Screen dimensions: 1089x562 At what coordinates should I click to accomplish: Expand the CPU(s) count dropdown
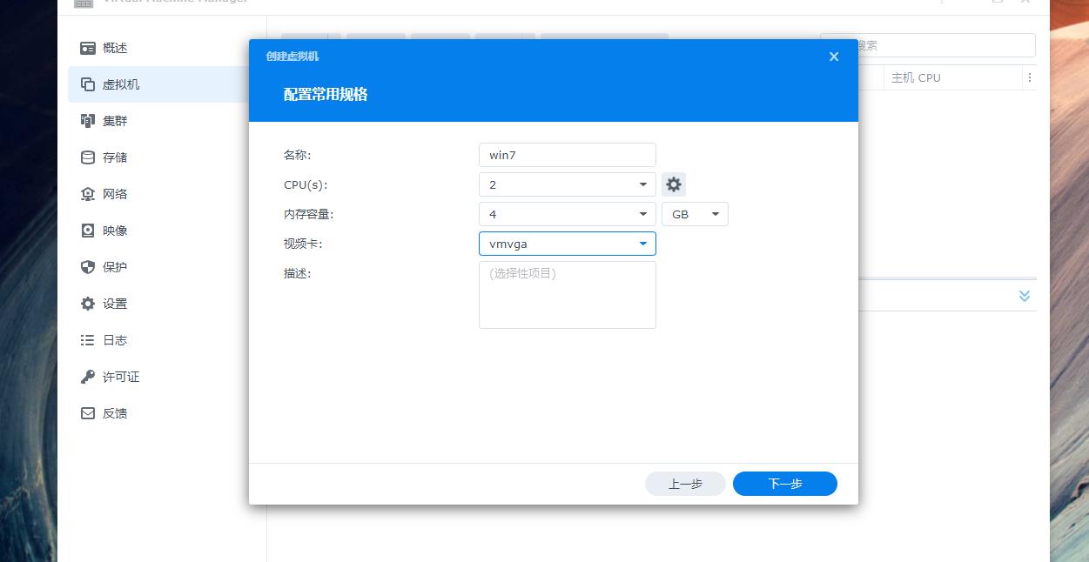tap(567, 184)
